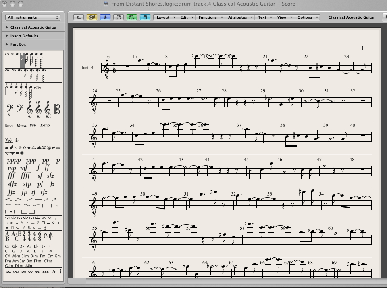Select the pppp dynamic marking
Screen dimensions: 387x288
click(x=14, y=161)
